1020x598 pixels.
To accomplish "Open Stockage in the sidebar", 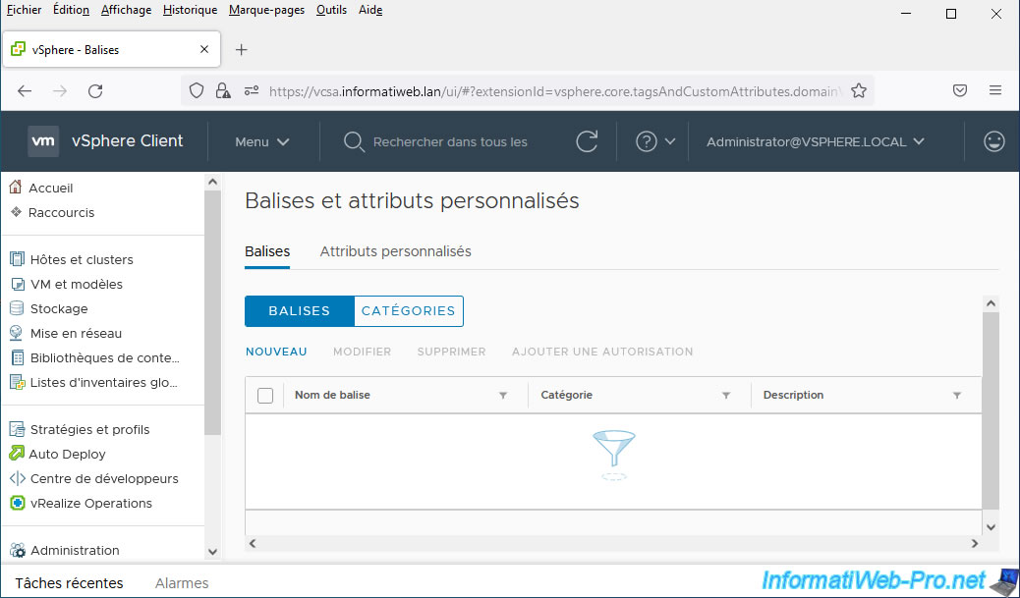I will [59, 308].
